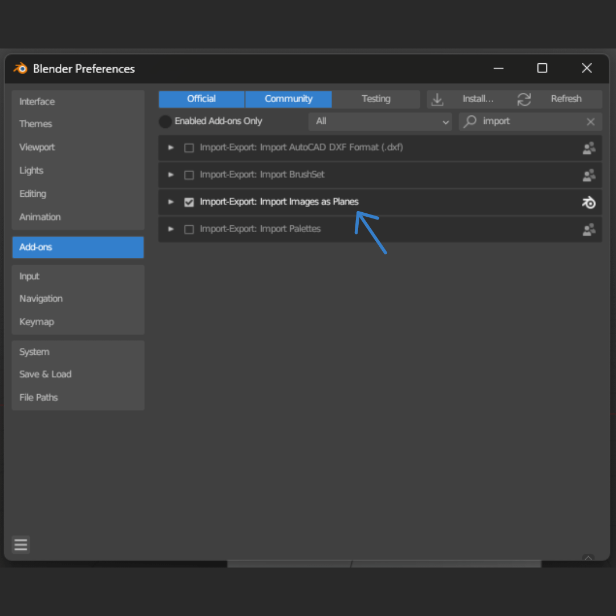Toggle the Community add-ons filter
Screen dimensions: 616x616
pos(288,99)
